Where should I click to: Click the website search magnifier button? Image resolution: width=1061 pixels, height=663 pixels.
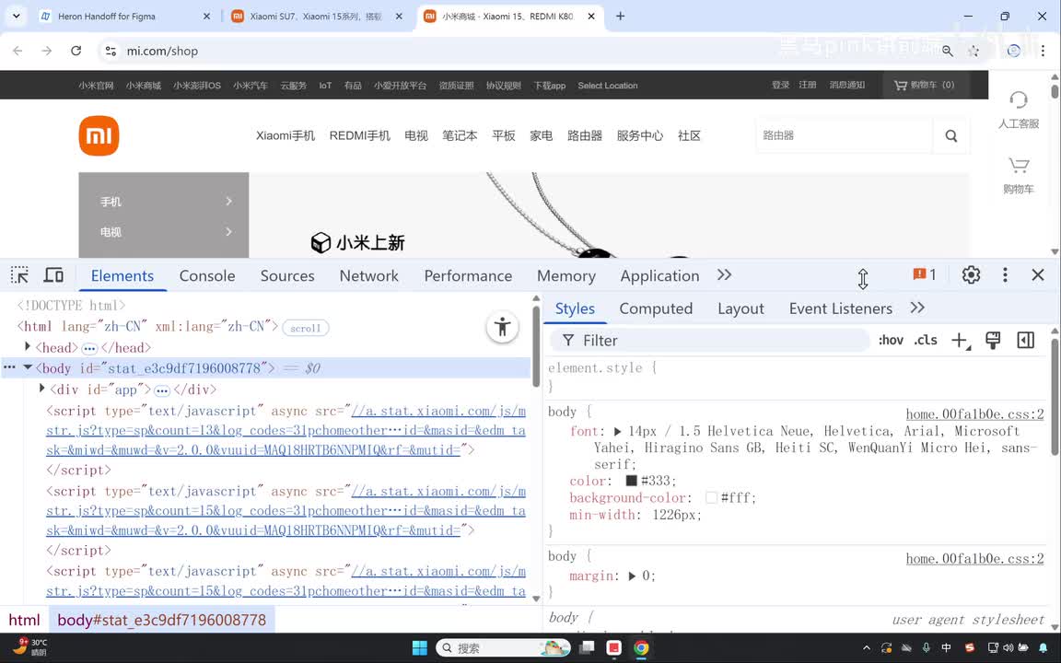950,135
